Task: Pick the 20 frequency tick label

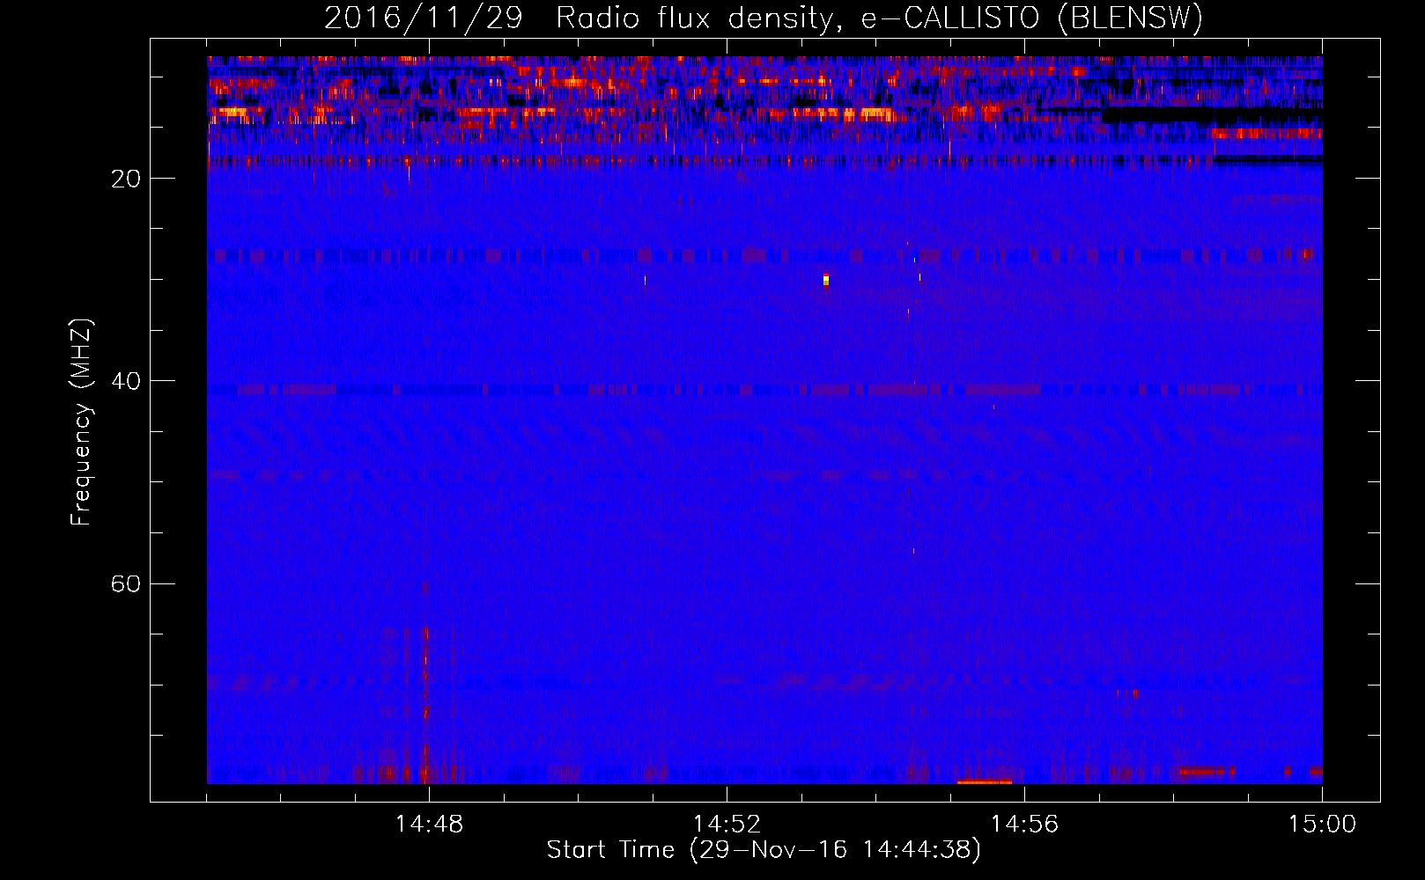Action: (124, 179)
